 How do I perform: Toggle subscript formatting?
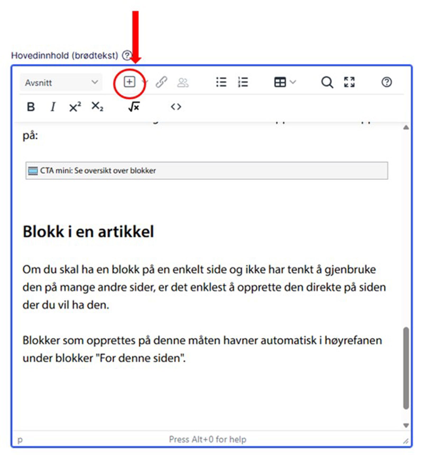(x=97, y=107)
